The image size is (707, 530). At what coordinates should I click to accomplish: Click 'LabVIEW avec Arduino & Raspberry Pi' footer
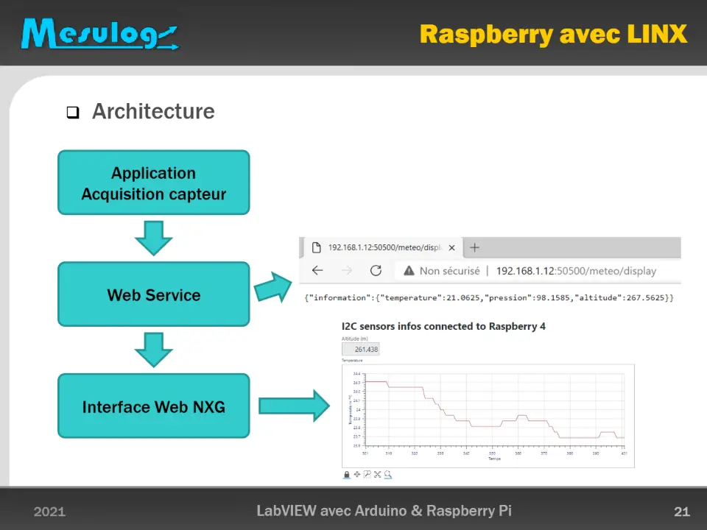click(384, 511)
